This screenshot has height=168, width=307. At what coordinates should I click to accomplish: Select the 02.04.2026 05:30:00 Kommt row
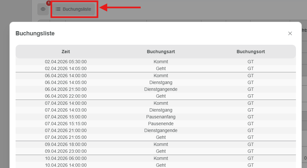(156, 62)
